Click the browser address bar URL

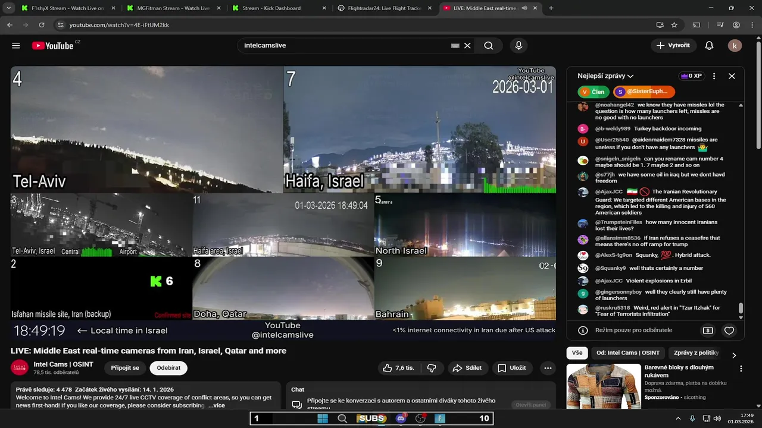119,25
